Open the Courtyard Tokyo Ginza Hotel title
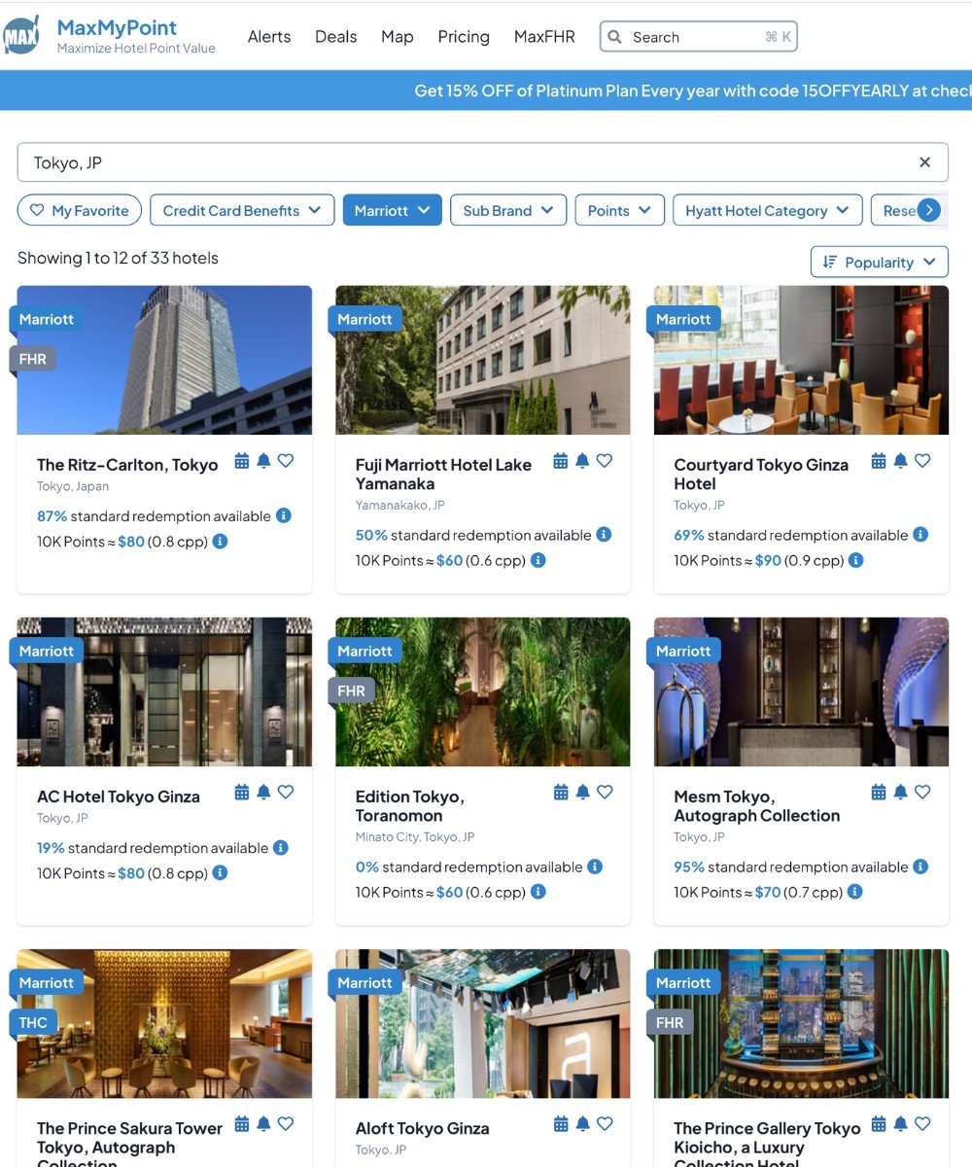The width and height of the screenshot is (972, 1167). point(761,475)
